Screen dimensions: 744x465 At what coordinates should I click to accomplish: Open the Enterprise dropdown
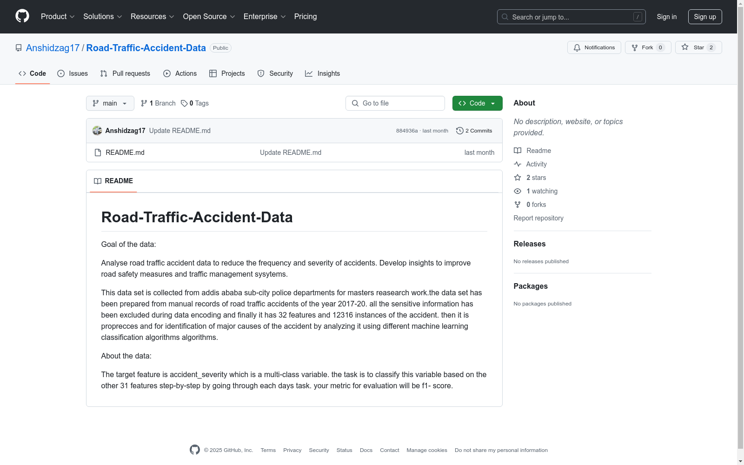pos(265,16)
